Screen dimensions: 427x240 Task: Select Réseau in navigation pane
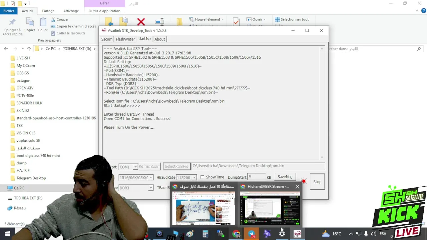[20, 208]
